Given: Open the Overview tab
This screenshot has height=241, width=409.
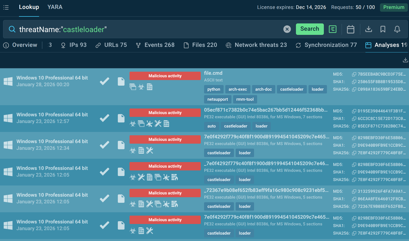Looking at the screenshot, I should tap(20, 45).
